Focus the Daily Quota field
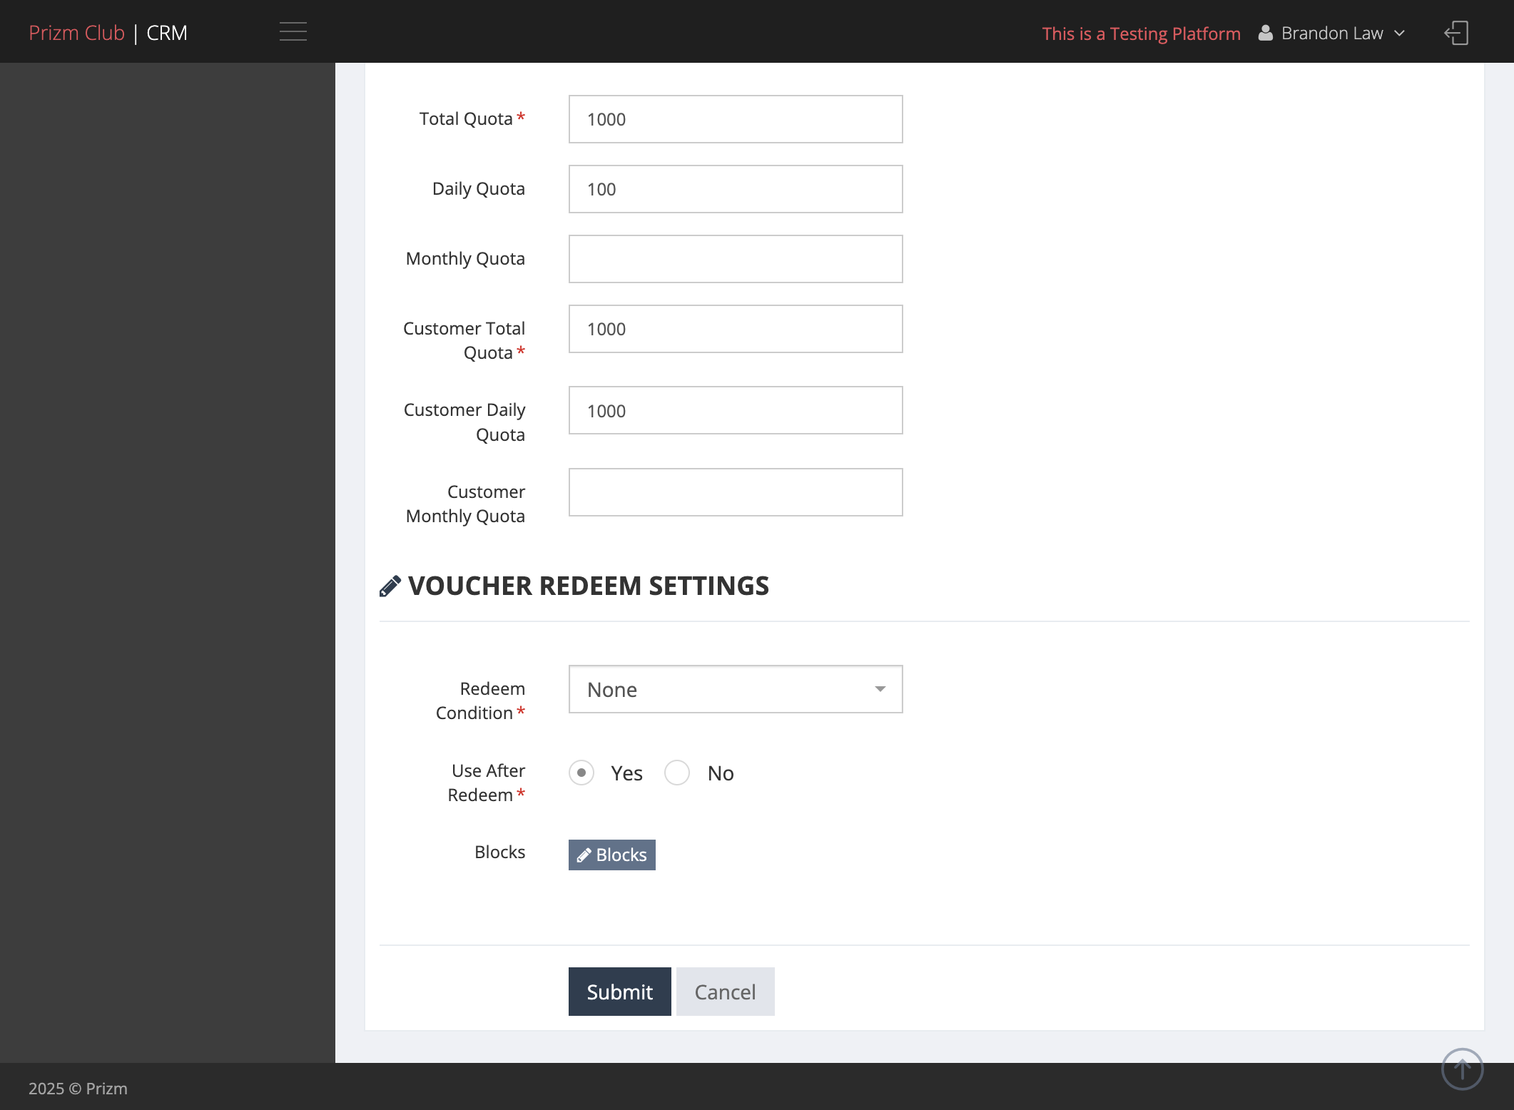 (736, 189)
